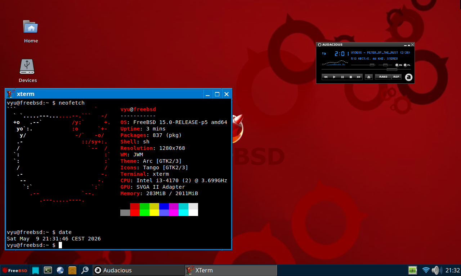Click the Audacious seek bar handle
The image size is (461, 276).
point(392,69)
